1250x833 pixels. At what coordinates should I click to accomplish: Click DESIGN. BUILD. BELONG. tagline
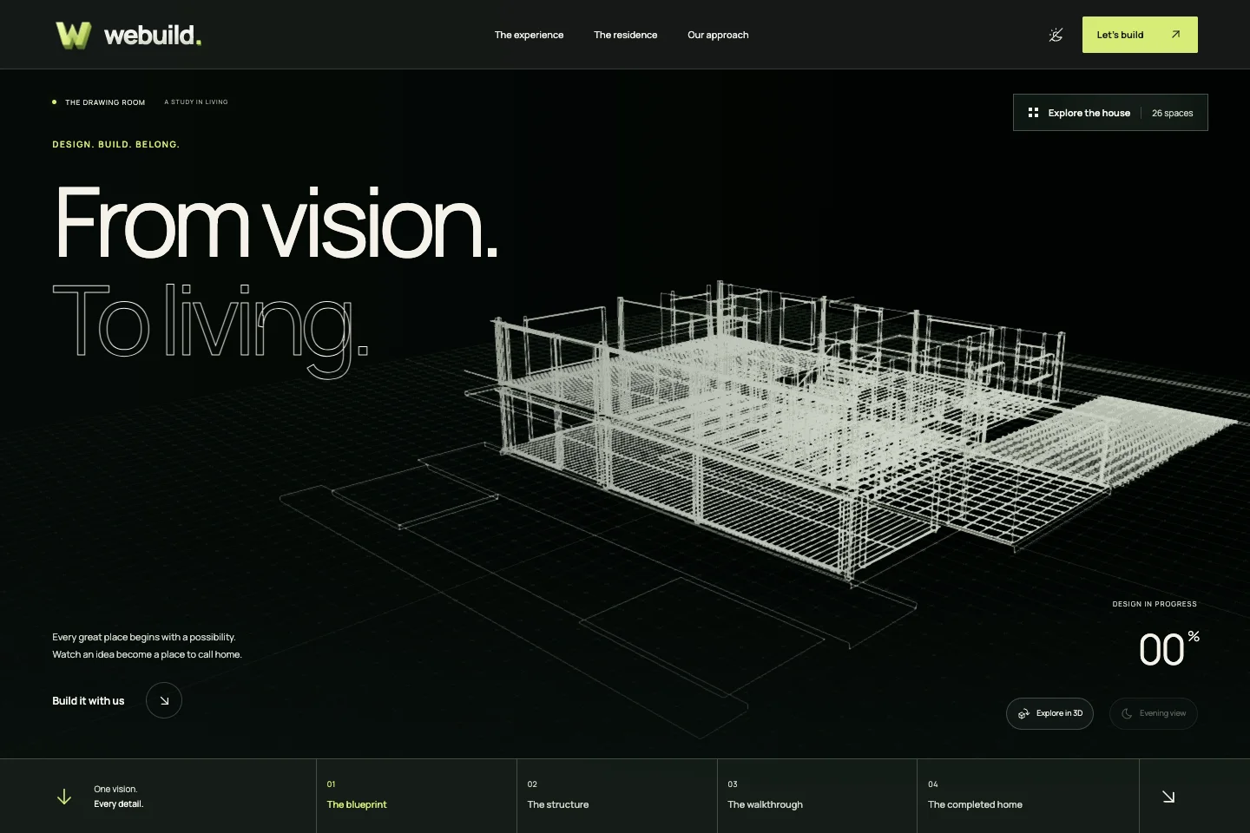116,144
